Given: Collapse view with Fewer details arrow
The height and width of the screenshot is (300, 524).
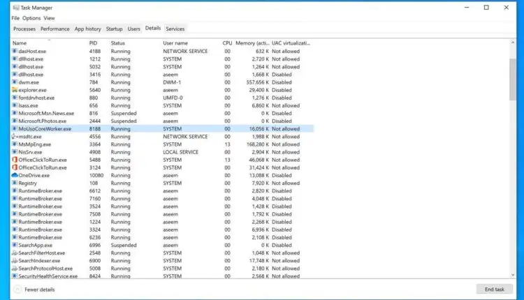Looking at the screenshot, I should pyautogui.click(x=17, y=290).
